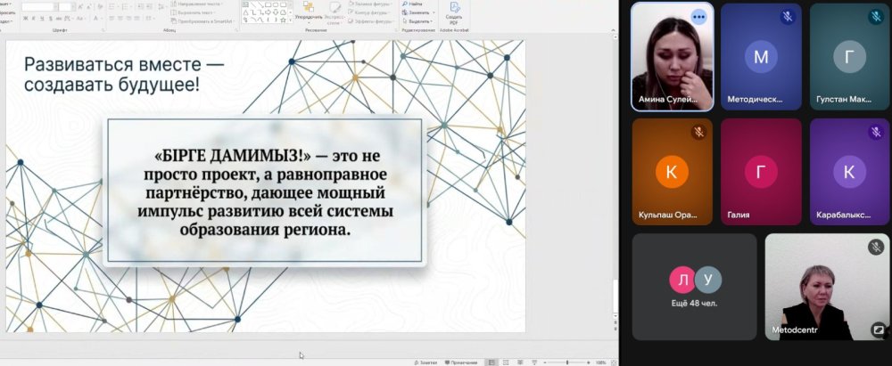The height and width of the screenshot is (366, 892).
Task: Open Экспресс-стили dropdown
Action: click(x=335, y=12)
